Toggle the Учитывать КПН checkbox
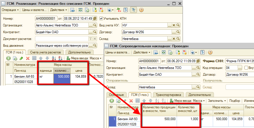254x128 pixels. (x=102, y=19)
